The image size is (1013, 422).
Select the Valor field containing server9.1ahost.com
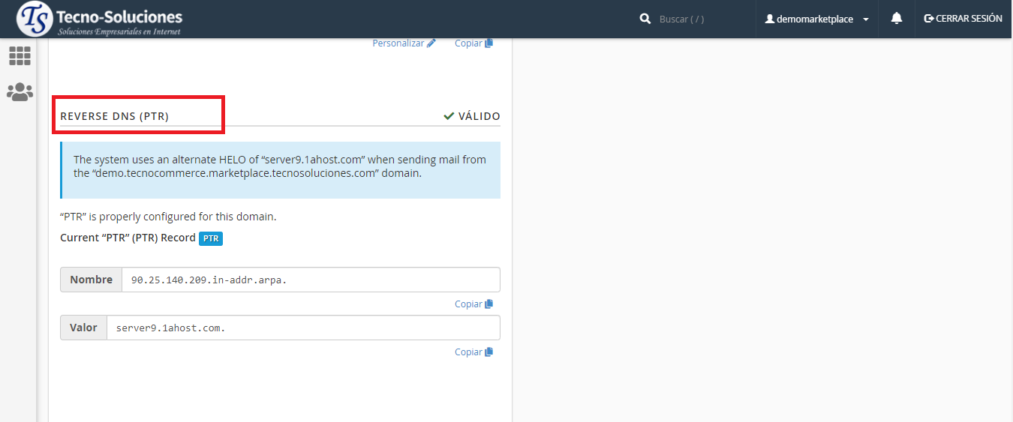pos(302,328)
